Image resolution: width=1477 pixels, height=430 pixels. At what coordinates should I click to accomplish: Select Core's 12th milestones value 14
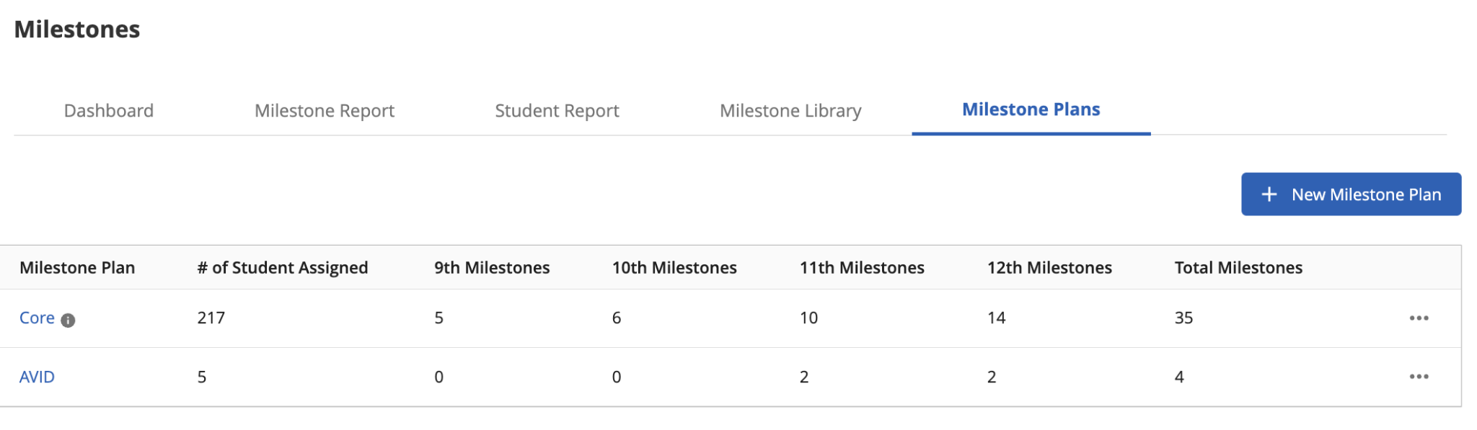[996, 318]
